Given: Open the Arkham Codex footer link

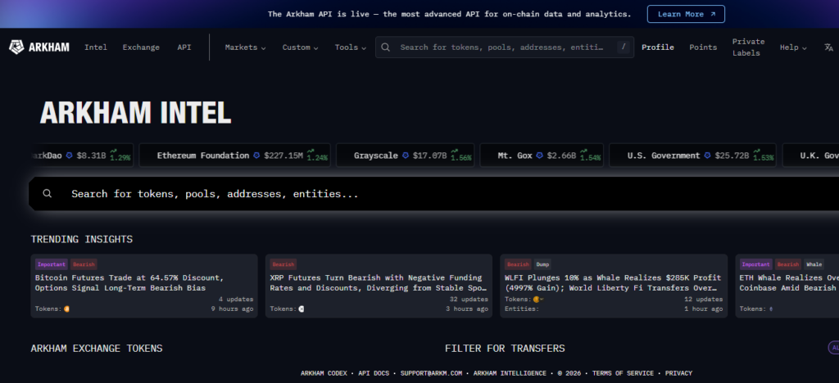Looking at the screenshot, I should pyautogui.click(x=324, y=373).
